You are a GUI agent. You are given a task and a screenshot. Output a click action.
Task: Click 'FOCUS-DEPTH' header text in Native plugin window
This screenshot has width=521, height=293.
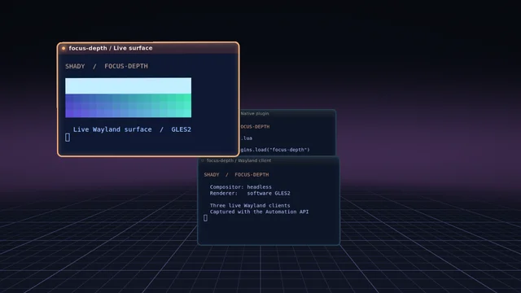(255, 127)
